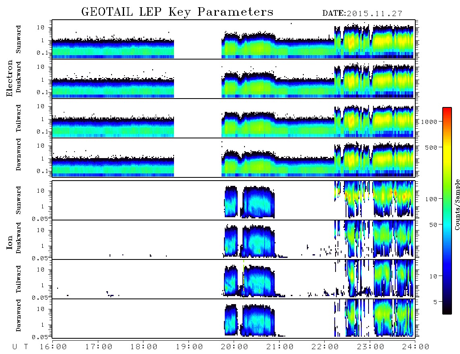Select the "1000" colorbar tick label
Screen dimensions: 460x354
click(x=429, y=121)
